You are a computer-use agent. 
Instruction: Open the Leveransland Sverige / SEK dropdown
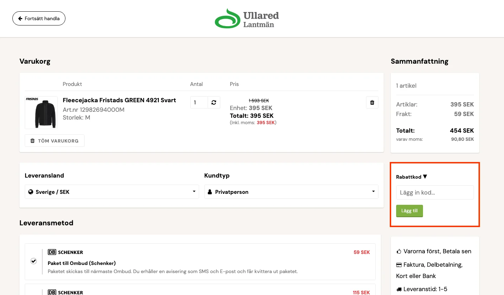112,192
